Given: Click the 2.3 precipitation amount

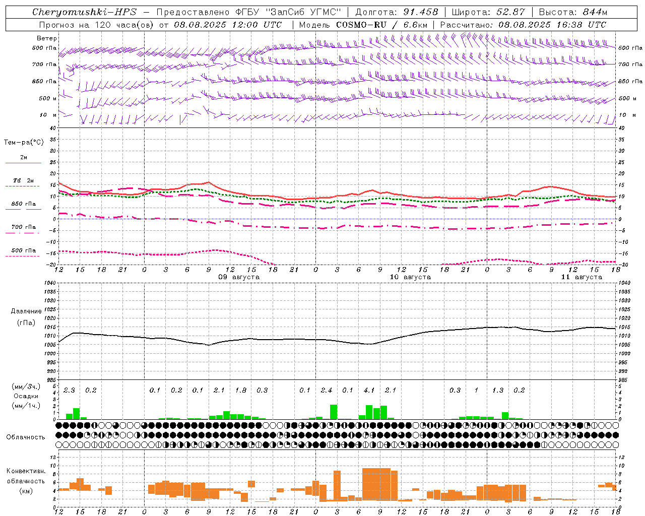Looking at the screenshot, I should click(x=69, y=390).
